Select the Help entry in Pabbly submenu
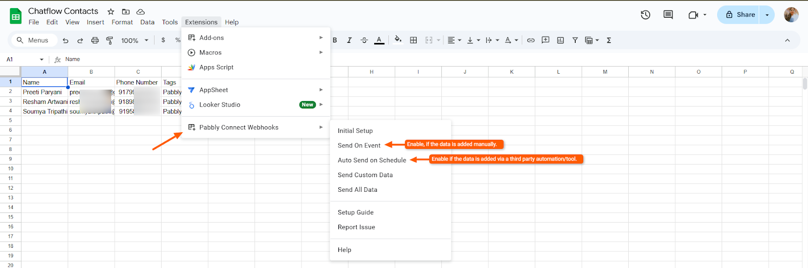Screen dimensions: 808x268 click(x=390, y=249)
